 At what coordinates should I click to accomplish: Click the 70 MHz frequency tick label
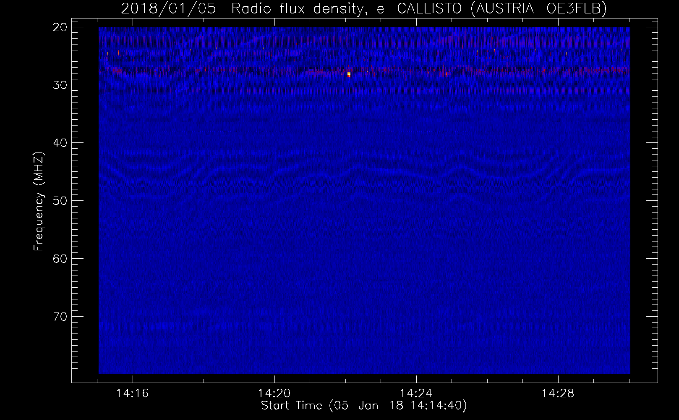tap(61, 316)
